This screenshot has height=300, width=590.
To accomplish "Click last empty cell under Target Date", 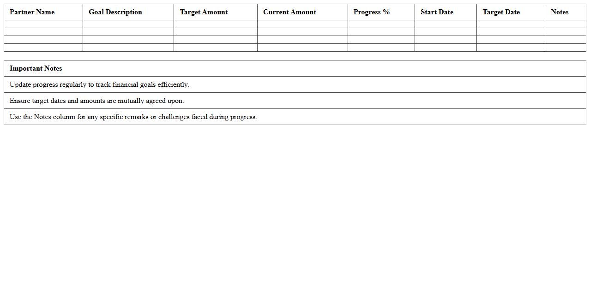I will point(511,48).
